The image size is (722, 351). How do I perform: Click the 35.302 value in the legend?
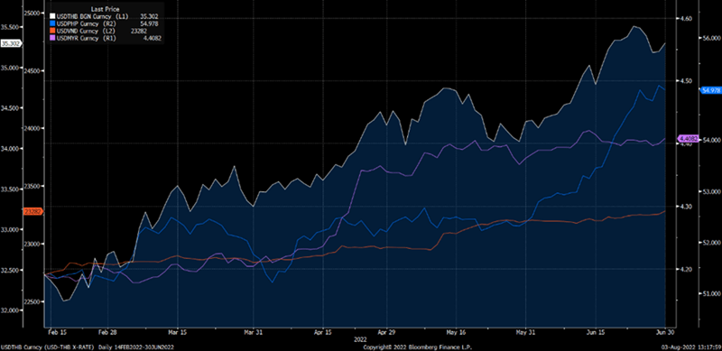click(x=149, y=16)
